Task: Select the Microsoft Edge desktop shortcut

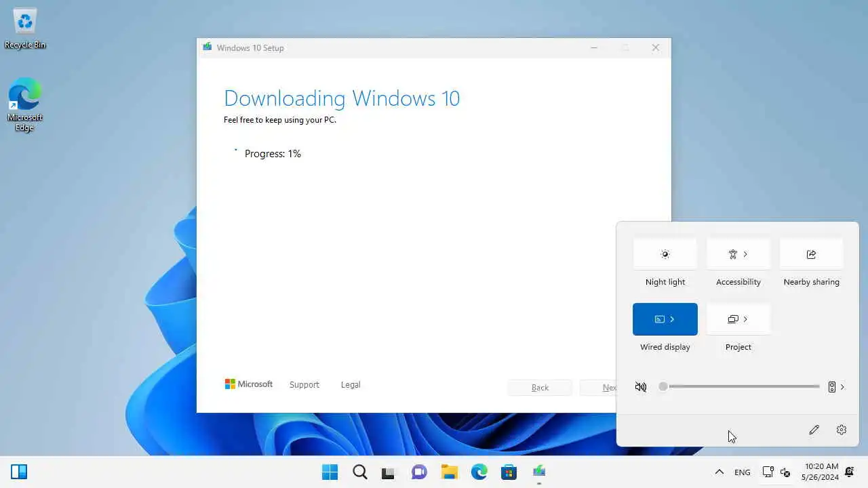Action: [x=25, y=104]
